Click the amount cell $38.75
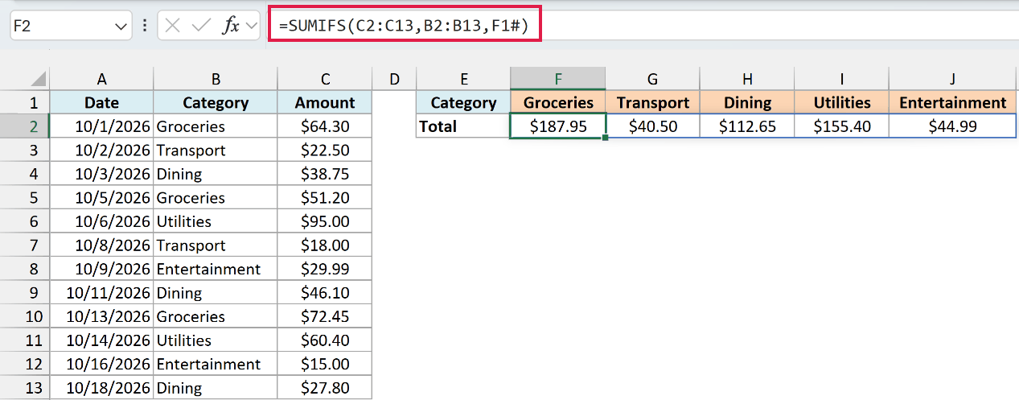1019x400 pixels. pyautogui.click(x=325, y=174)
